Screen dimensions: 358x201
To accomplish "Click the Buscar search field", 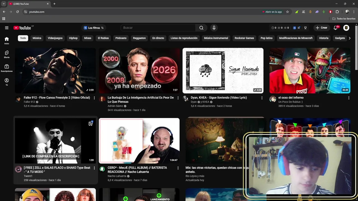I will click(158, 28).
